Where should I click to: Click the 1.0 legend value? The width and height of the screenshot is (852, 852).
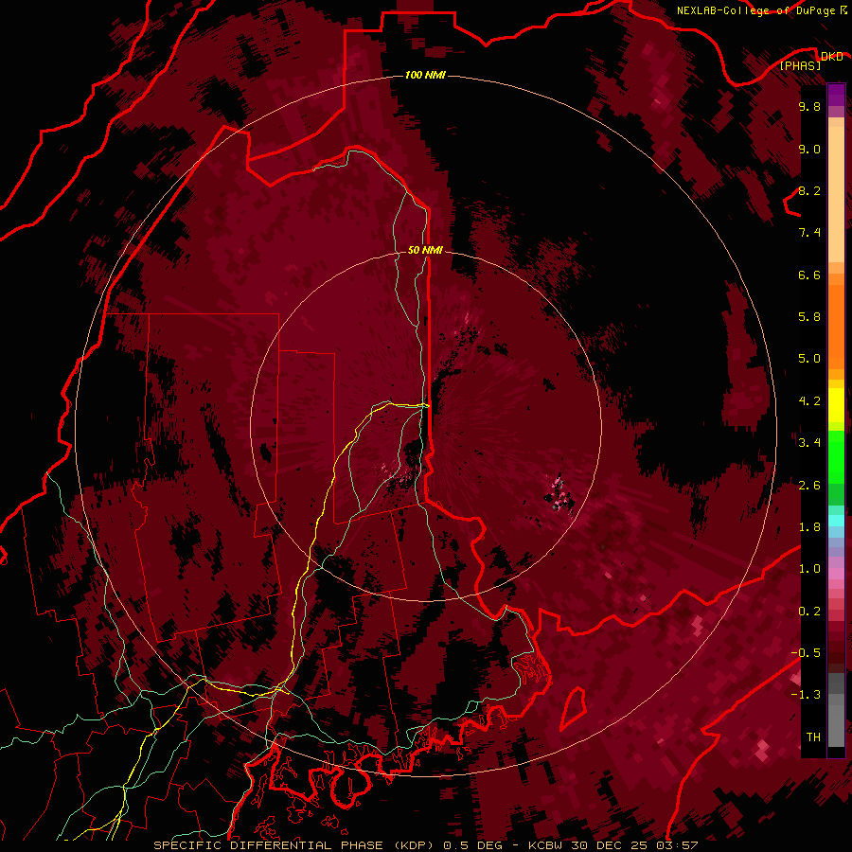click(809, 569)
